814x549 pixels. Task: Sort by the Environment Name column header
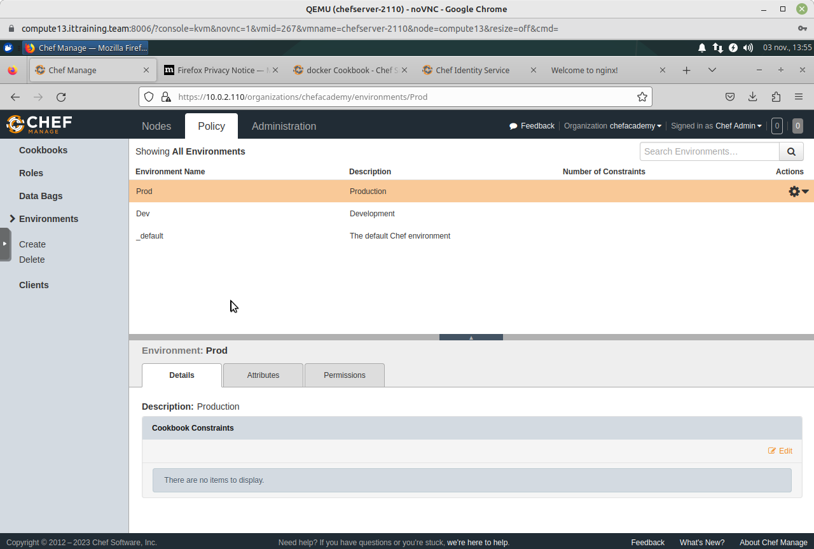click(170, 172)
